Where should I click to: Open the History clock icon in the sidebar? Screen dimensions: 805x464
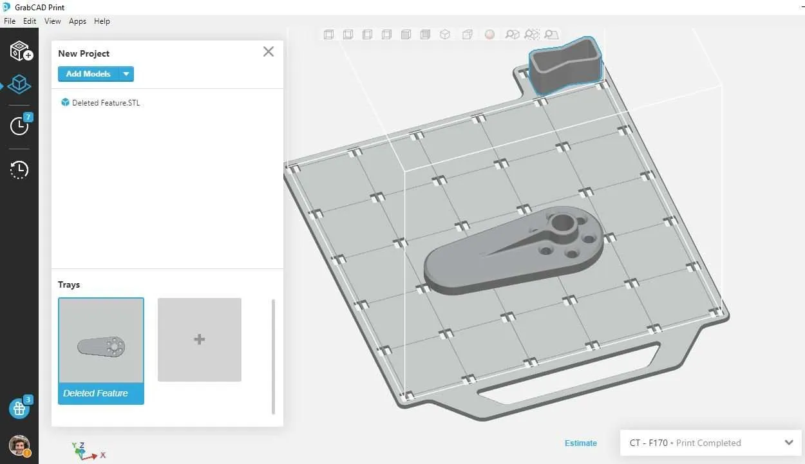click(x=19, y=170)
